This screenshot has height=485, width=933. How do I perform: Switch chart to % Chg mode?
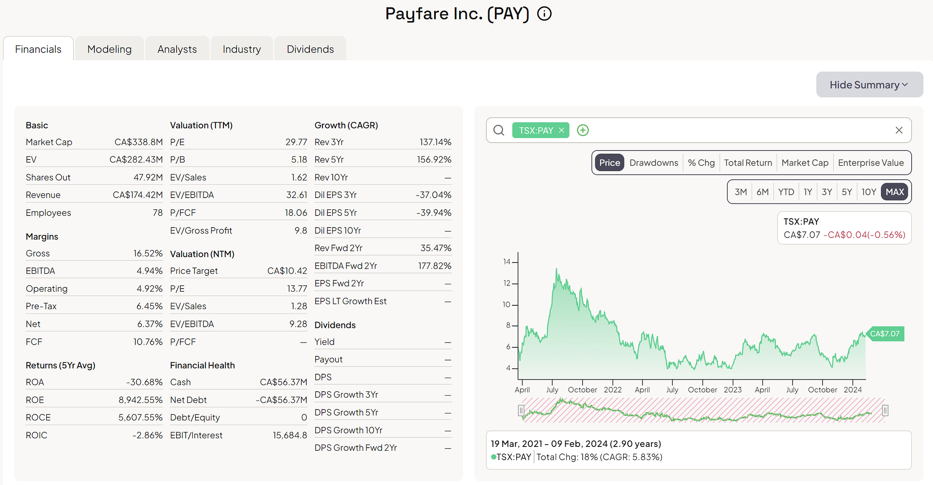[x=701, y=163]
